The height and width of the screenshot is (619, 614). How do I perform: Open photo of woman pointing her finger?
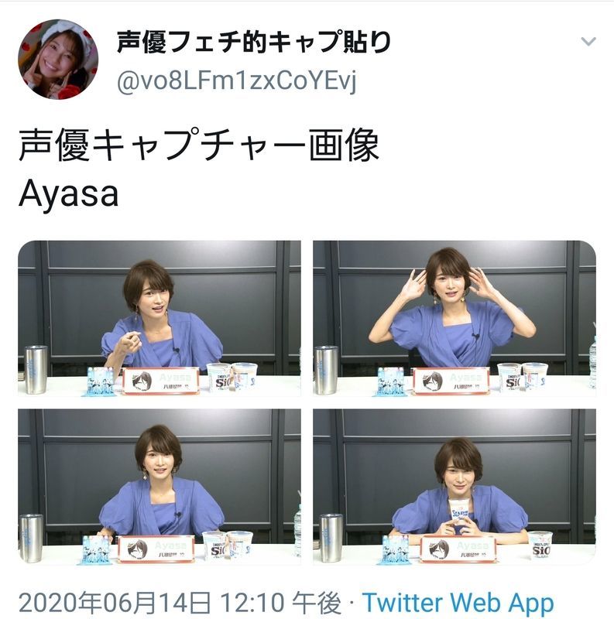(x=160, y=318)
